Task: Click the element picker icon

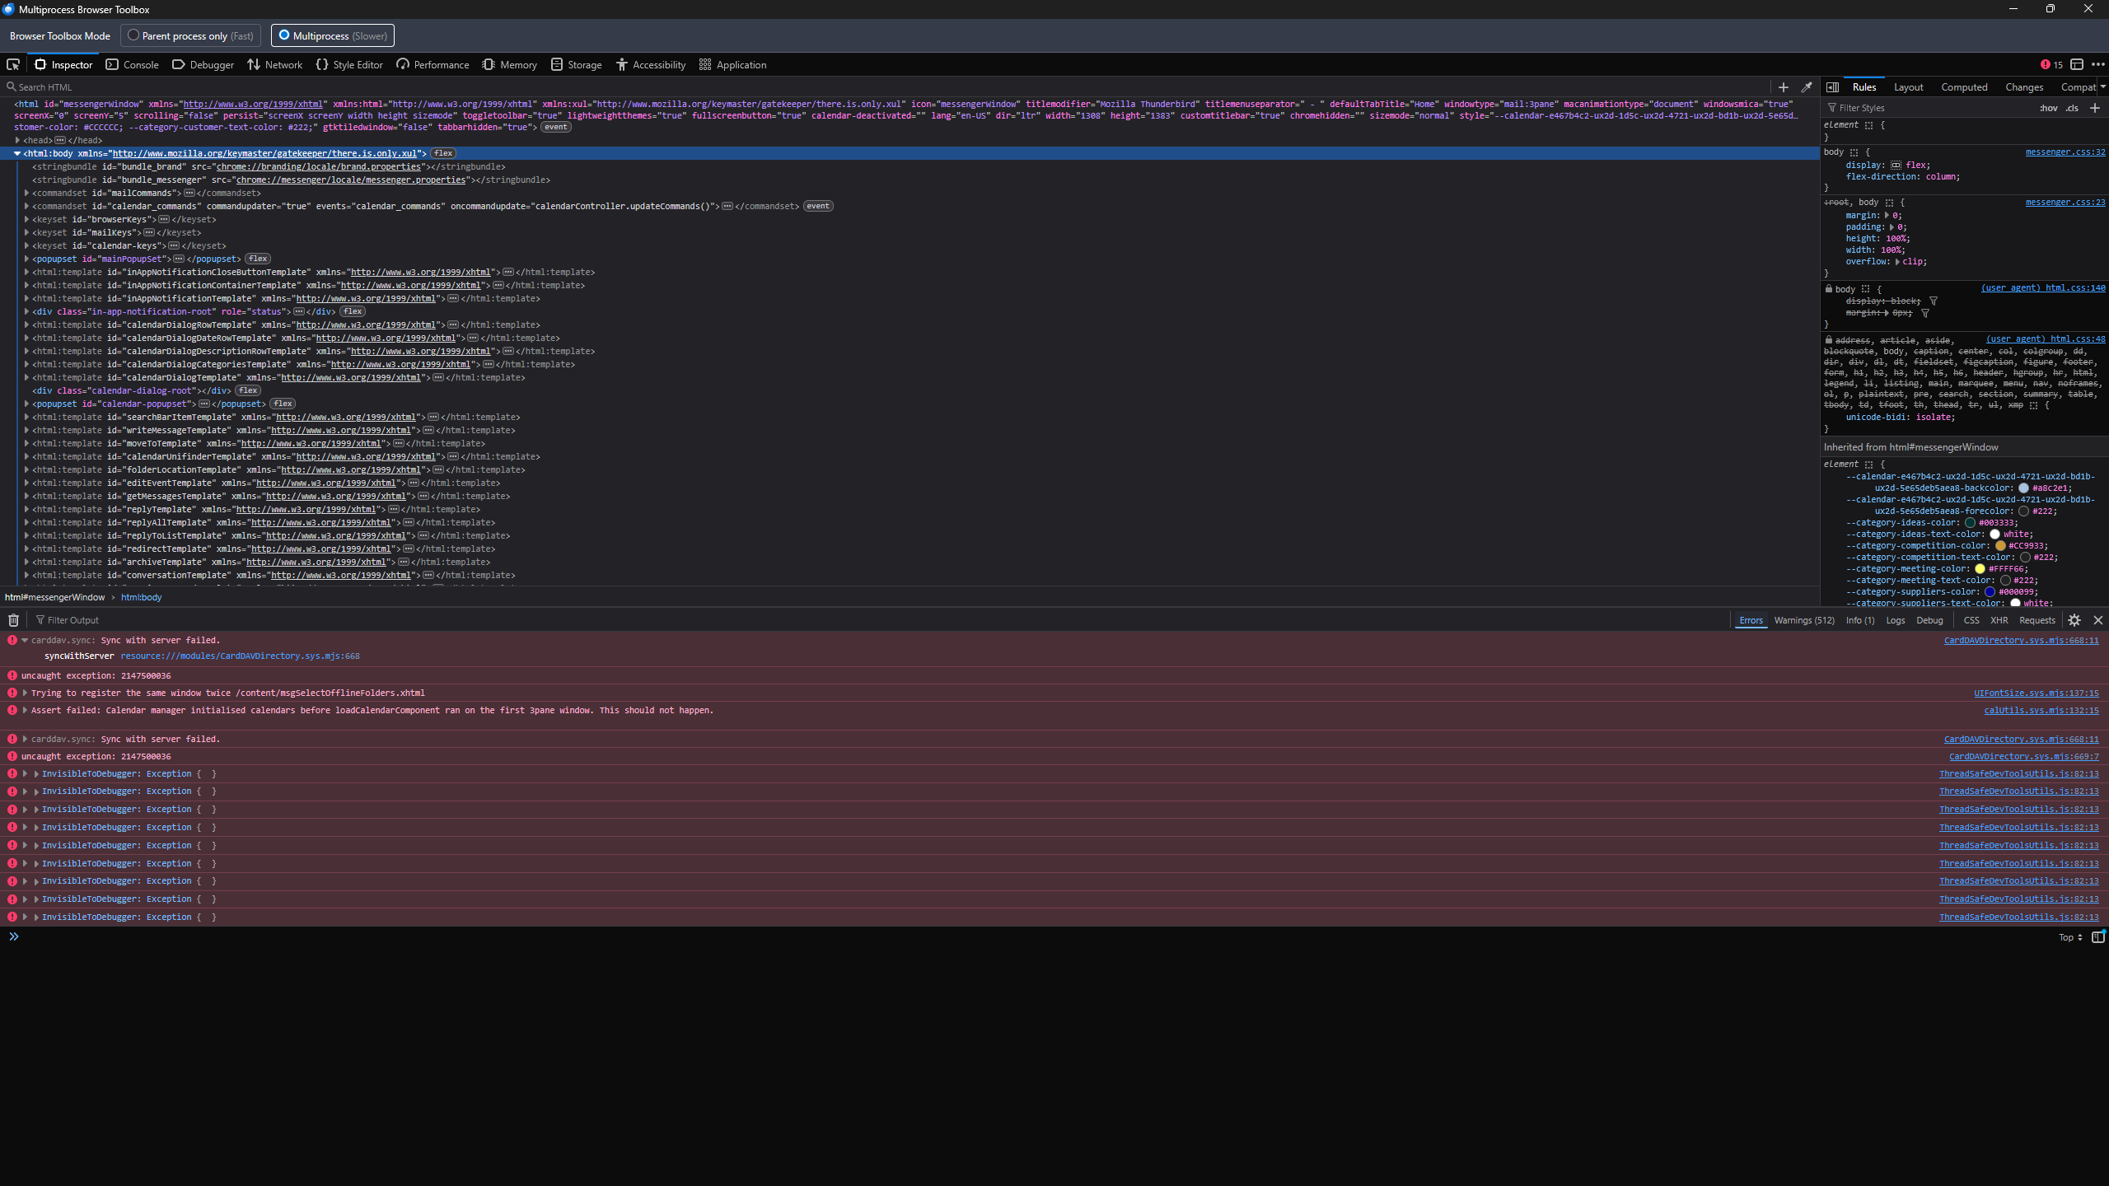Action: 13,64
